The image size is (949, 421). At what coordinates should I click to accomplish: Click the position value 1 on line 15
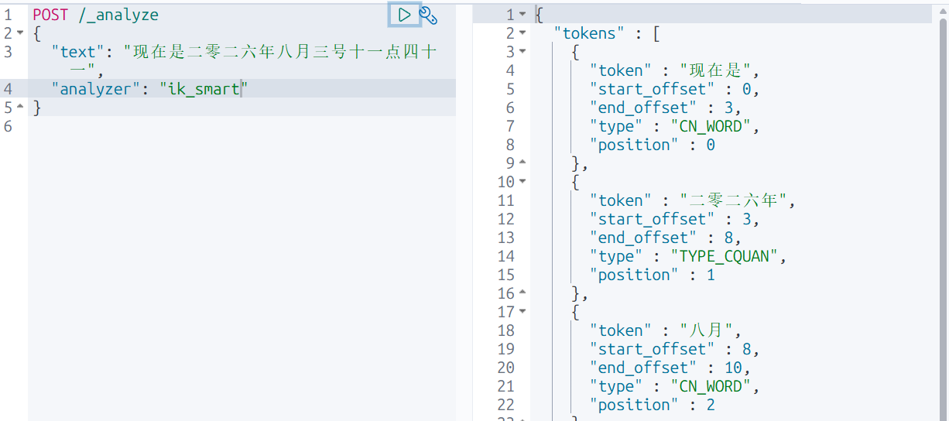[711, 275]
